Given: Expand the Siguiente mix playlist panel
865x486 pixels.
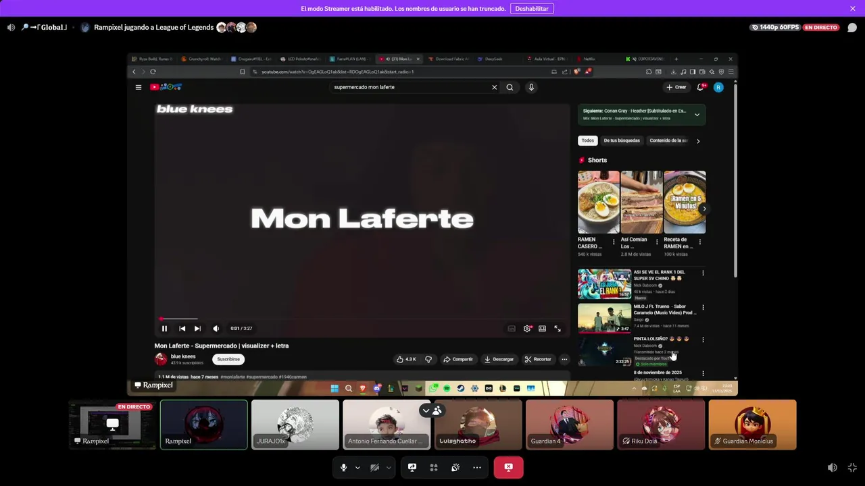Looking at the screenshot, I should coord(697,115).
